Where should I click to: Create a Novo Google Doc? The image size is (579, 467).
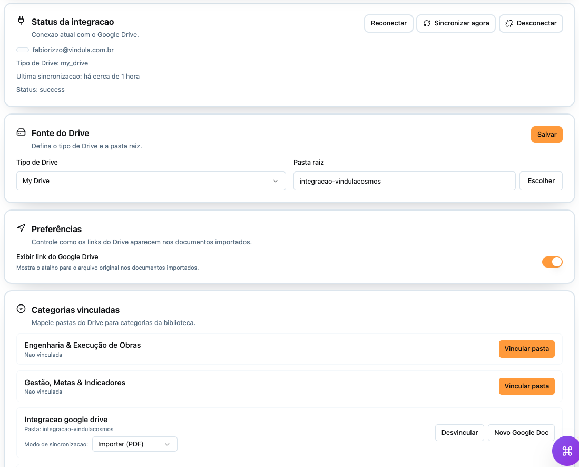[521, 432]
